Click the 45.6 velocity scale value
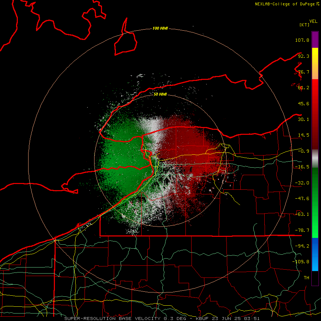This screenshot has width=321, height=321. (304, 103)
